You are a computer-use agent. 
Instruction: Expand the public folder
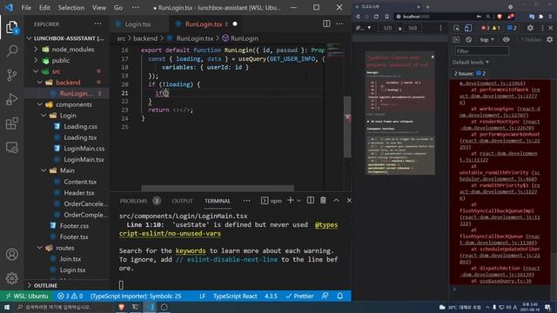tap(36, 60)
